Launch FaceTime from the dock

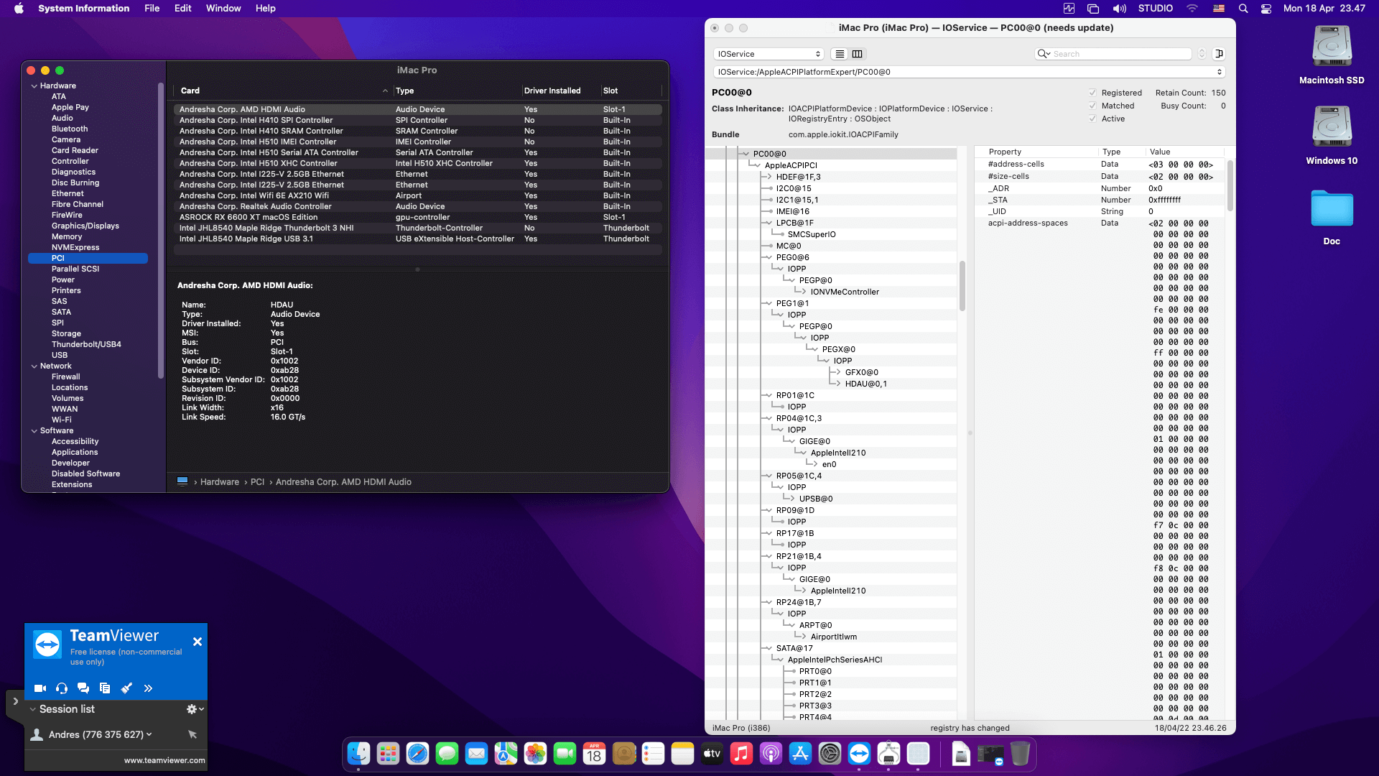(565, 754)
